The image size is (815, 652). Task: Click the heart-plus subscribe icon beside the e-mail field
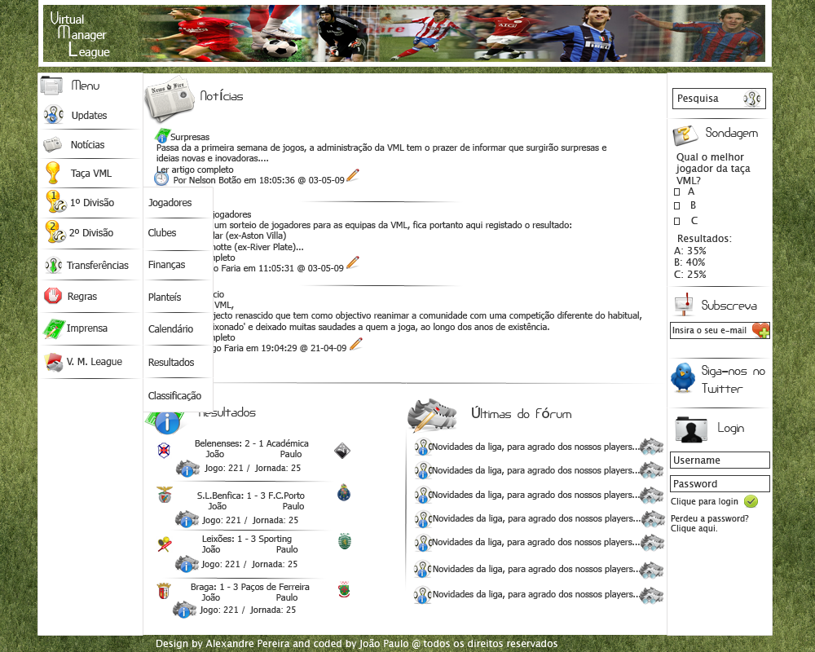click(760, 330)
